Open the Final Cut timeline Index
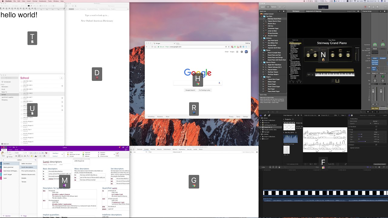The height and width of the screenshot is (218, 388). point(263,167)
